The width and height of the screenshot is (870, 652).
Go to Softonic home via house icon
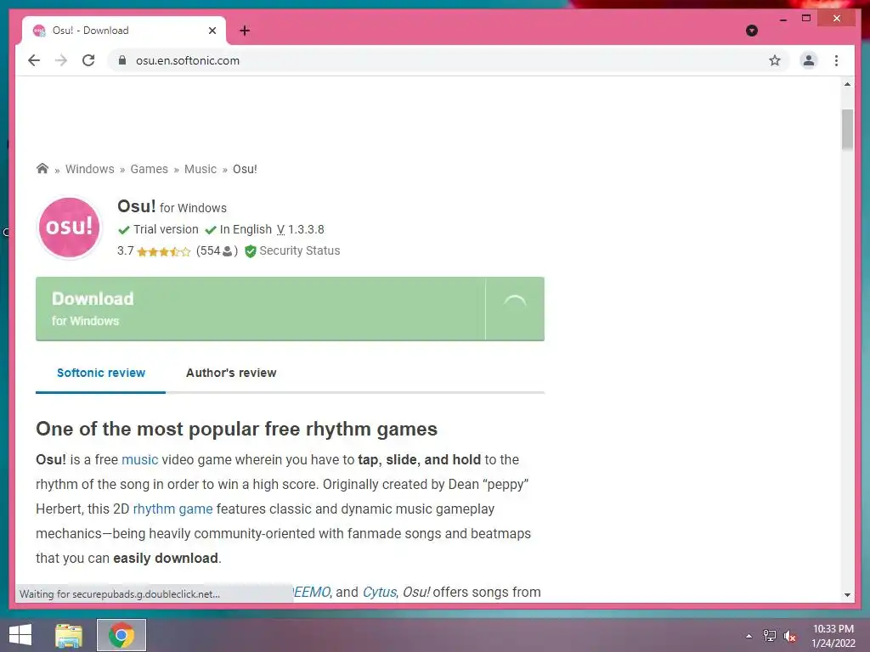pyautogui.click(x=42, y=169)
